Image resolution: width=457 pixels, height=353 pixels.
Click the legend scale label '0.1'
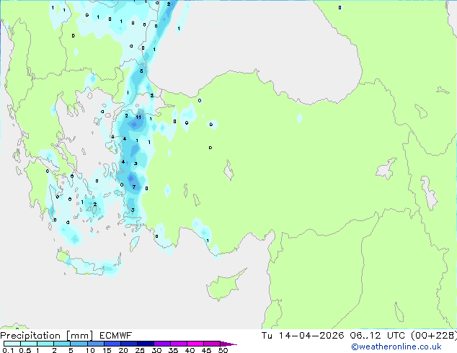[x=8, y=350]
